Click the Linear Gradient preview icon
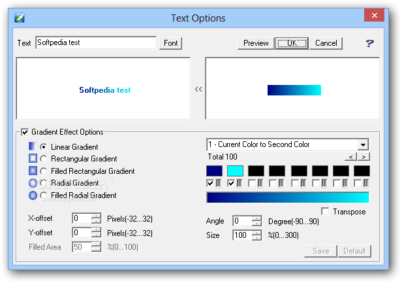 click(x=33, y=146)
